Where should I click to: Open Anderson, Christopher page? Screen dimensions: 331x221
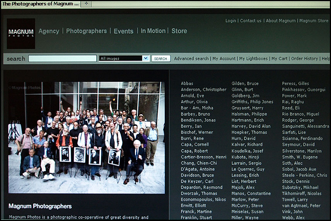(203, 89)
